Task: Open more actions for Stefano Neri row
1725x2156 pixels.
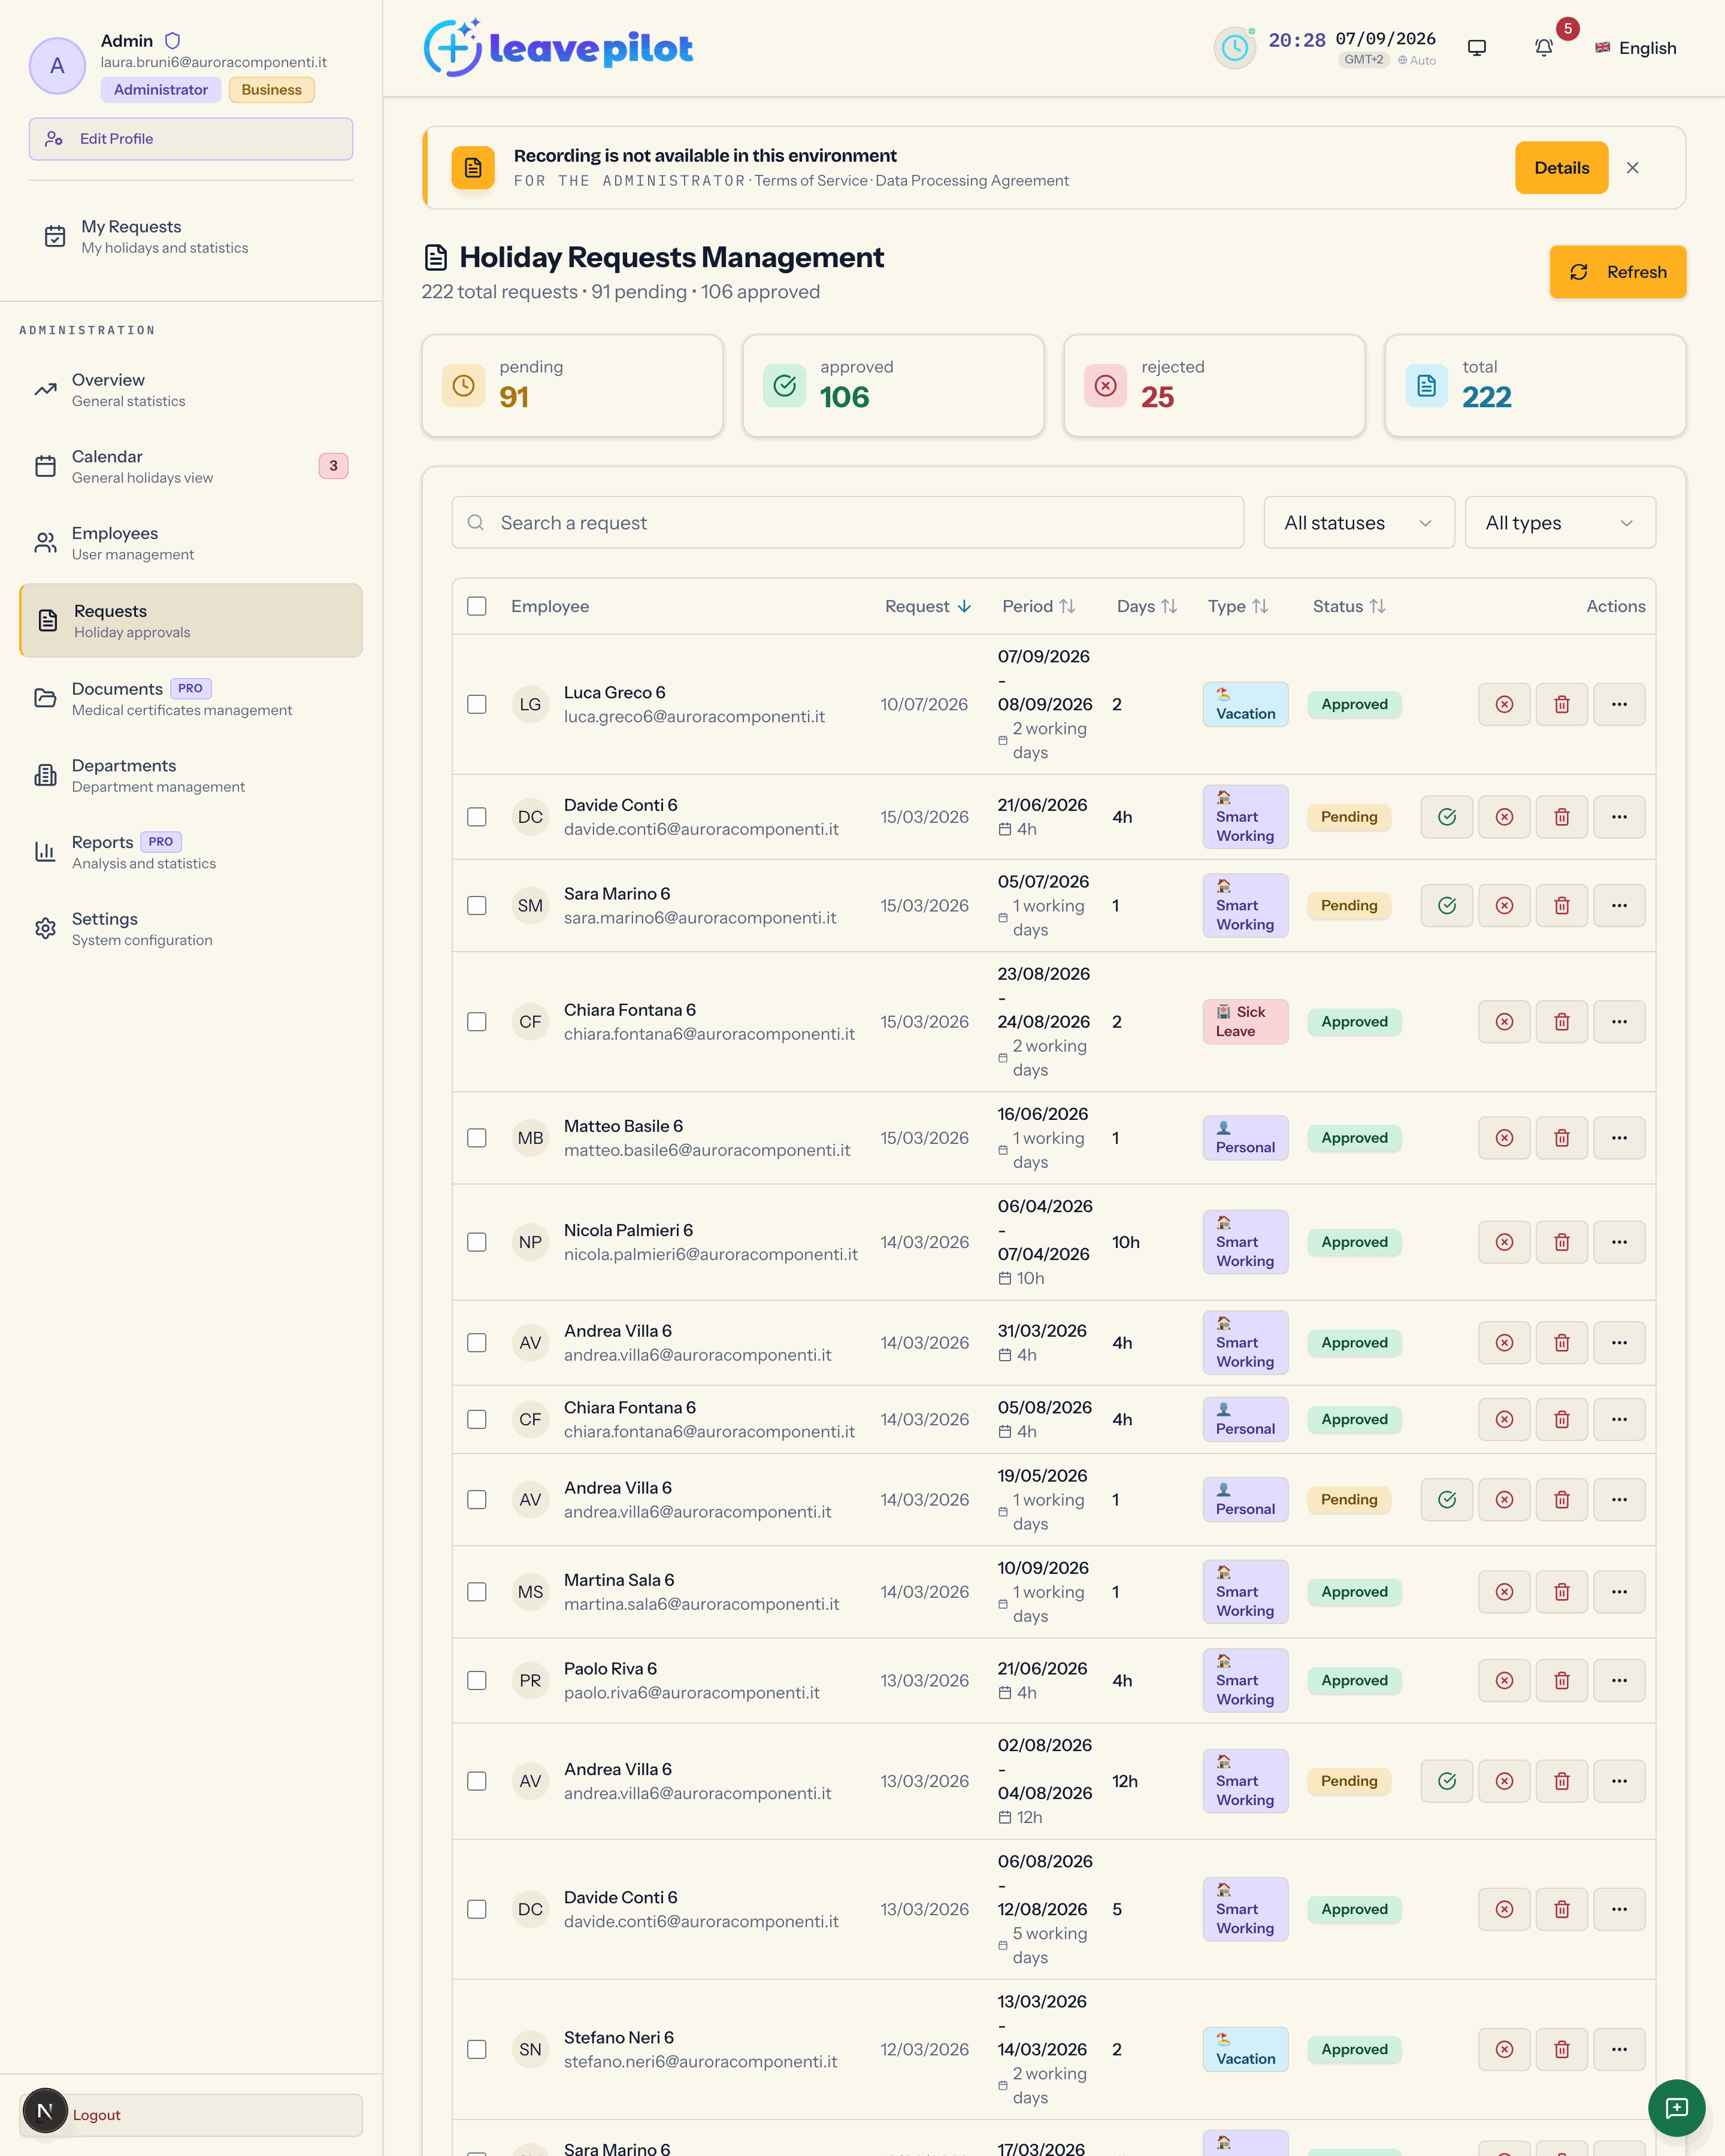Action: coord(1619,2049)
